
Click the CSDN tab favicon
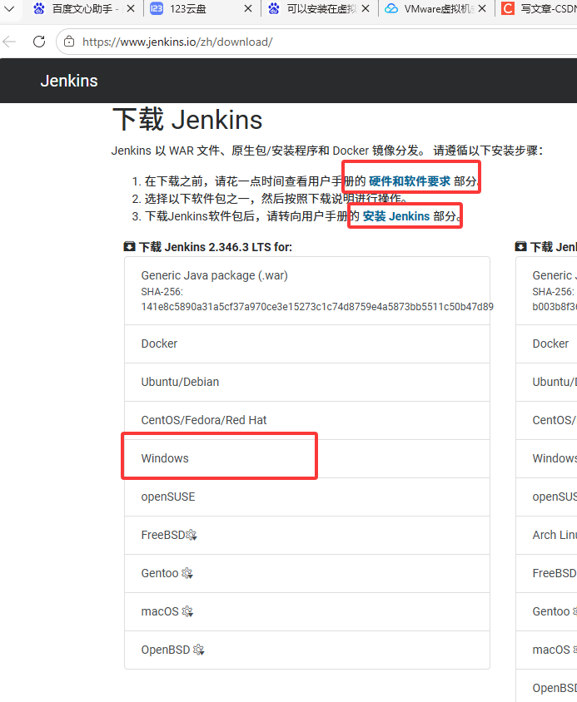508,8
